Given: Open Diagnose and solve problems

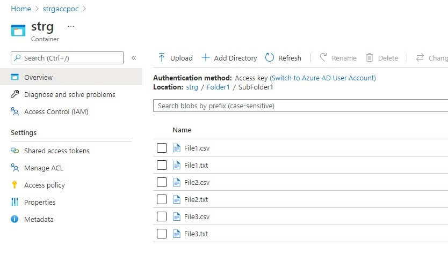Looking at the screenshot, I should 69,95.
